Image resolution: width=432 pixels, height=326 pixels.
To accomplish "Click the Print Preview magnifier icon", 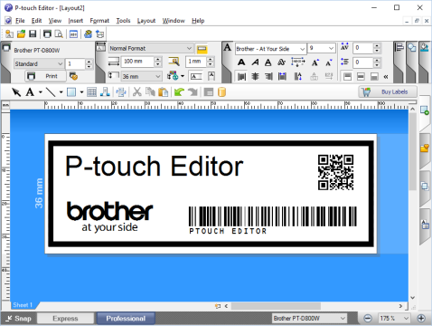I will pyautogui.click(x=59, y=34).
